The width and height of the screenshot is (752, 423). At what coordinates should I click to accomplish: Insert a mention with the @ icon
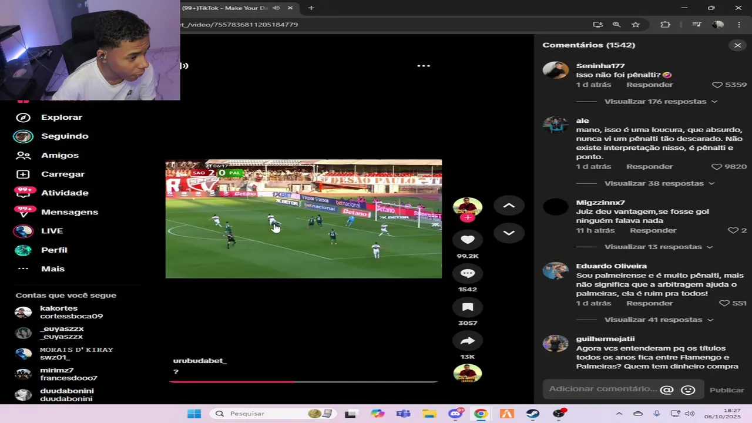667,390
